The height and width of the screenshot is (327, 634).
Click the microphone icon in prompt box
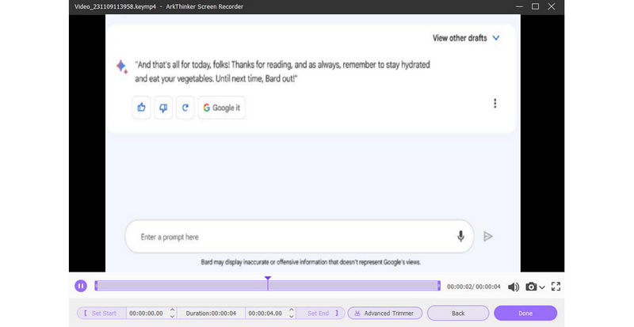tap(460, 237)
